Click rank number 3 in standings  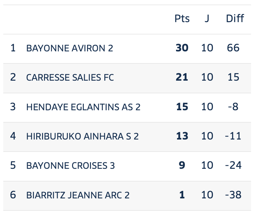pyautogui.click(x=13, y=107)
